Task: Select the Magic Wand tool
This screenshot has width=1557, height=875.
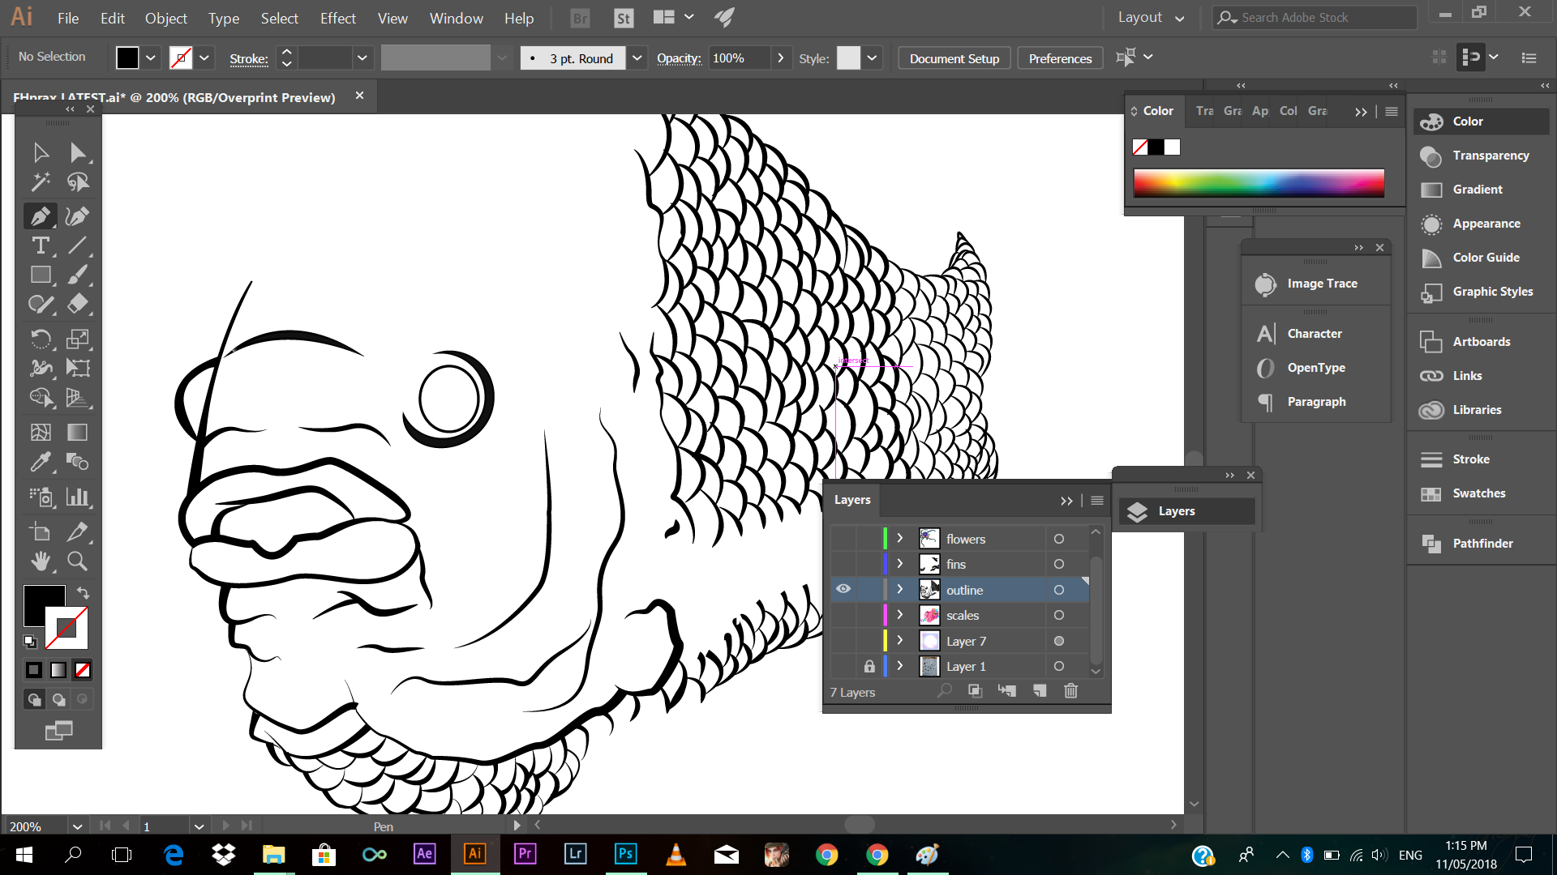Action: click(x=41, y=182)
